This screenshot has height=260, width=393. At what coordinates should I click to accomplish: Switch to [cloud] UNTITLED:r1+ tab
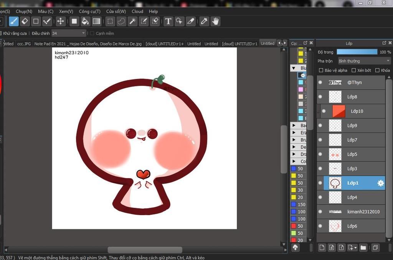click(x=165, y=44)
